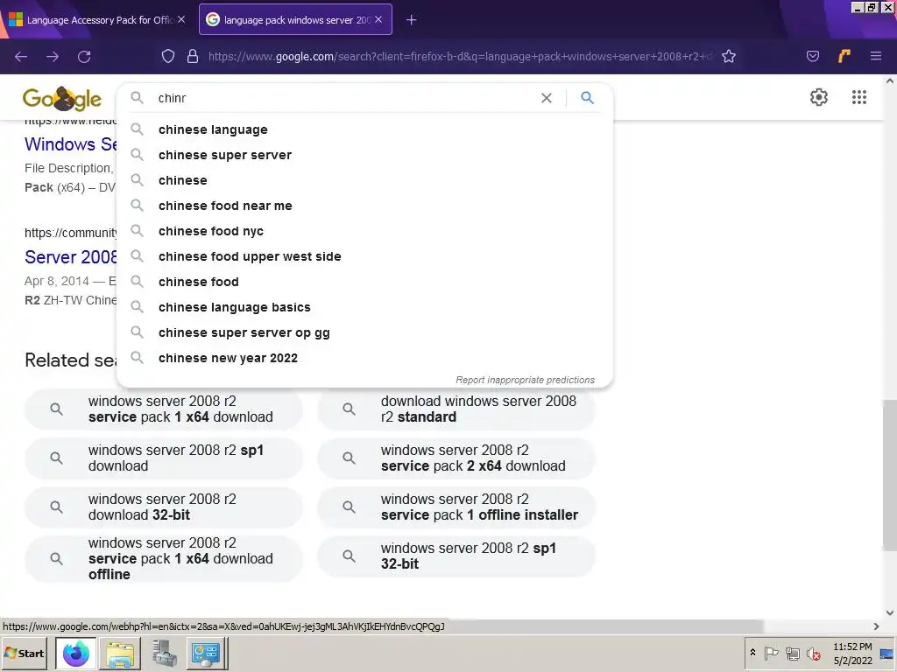Click the show desktop icon by clock
This screenshot has width=897, height=672.
(886, 653)
